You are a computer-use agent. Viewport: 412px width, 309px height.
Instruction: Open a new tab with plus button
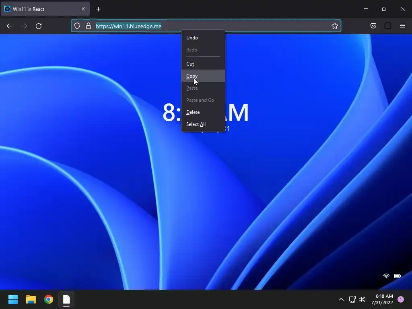98,9
